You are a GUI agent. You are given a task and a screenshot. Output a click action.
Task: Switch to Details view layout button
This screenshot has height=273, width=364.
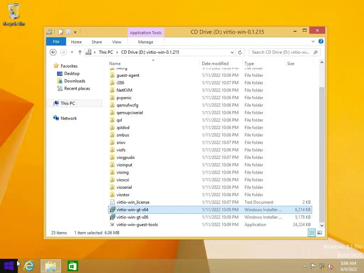311,232
